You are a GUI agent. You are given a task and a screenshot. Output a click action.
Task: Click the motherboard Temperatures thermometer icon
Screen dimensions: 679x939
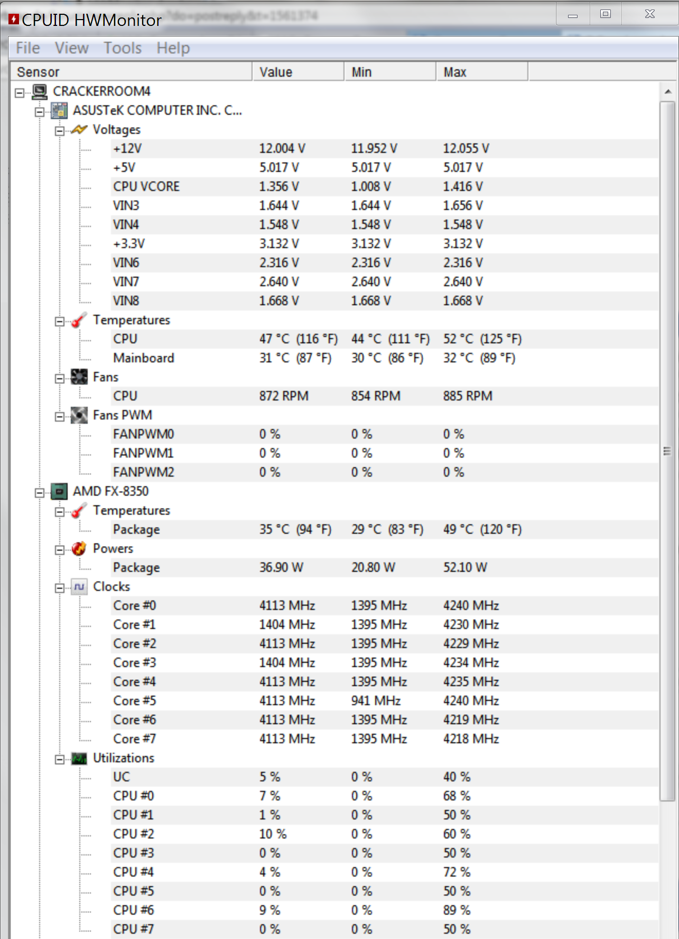(79, 320)
